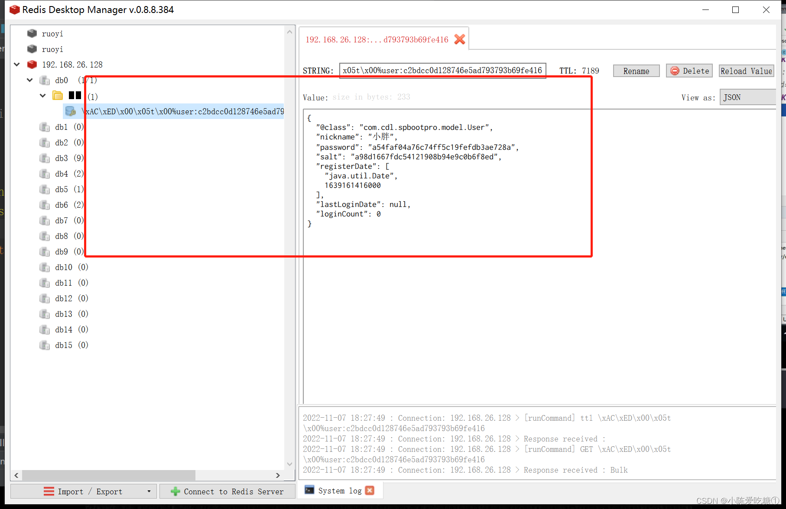Select the db6 (2) tree row
The width and height of the screenshot is (786, 509).
(x=70, y=205)
